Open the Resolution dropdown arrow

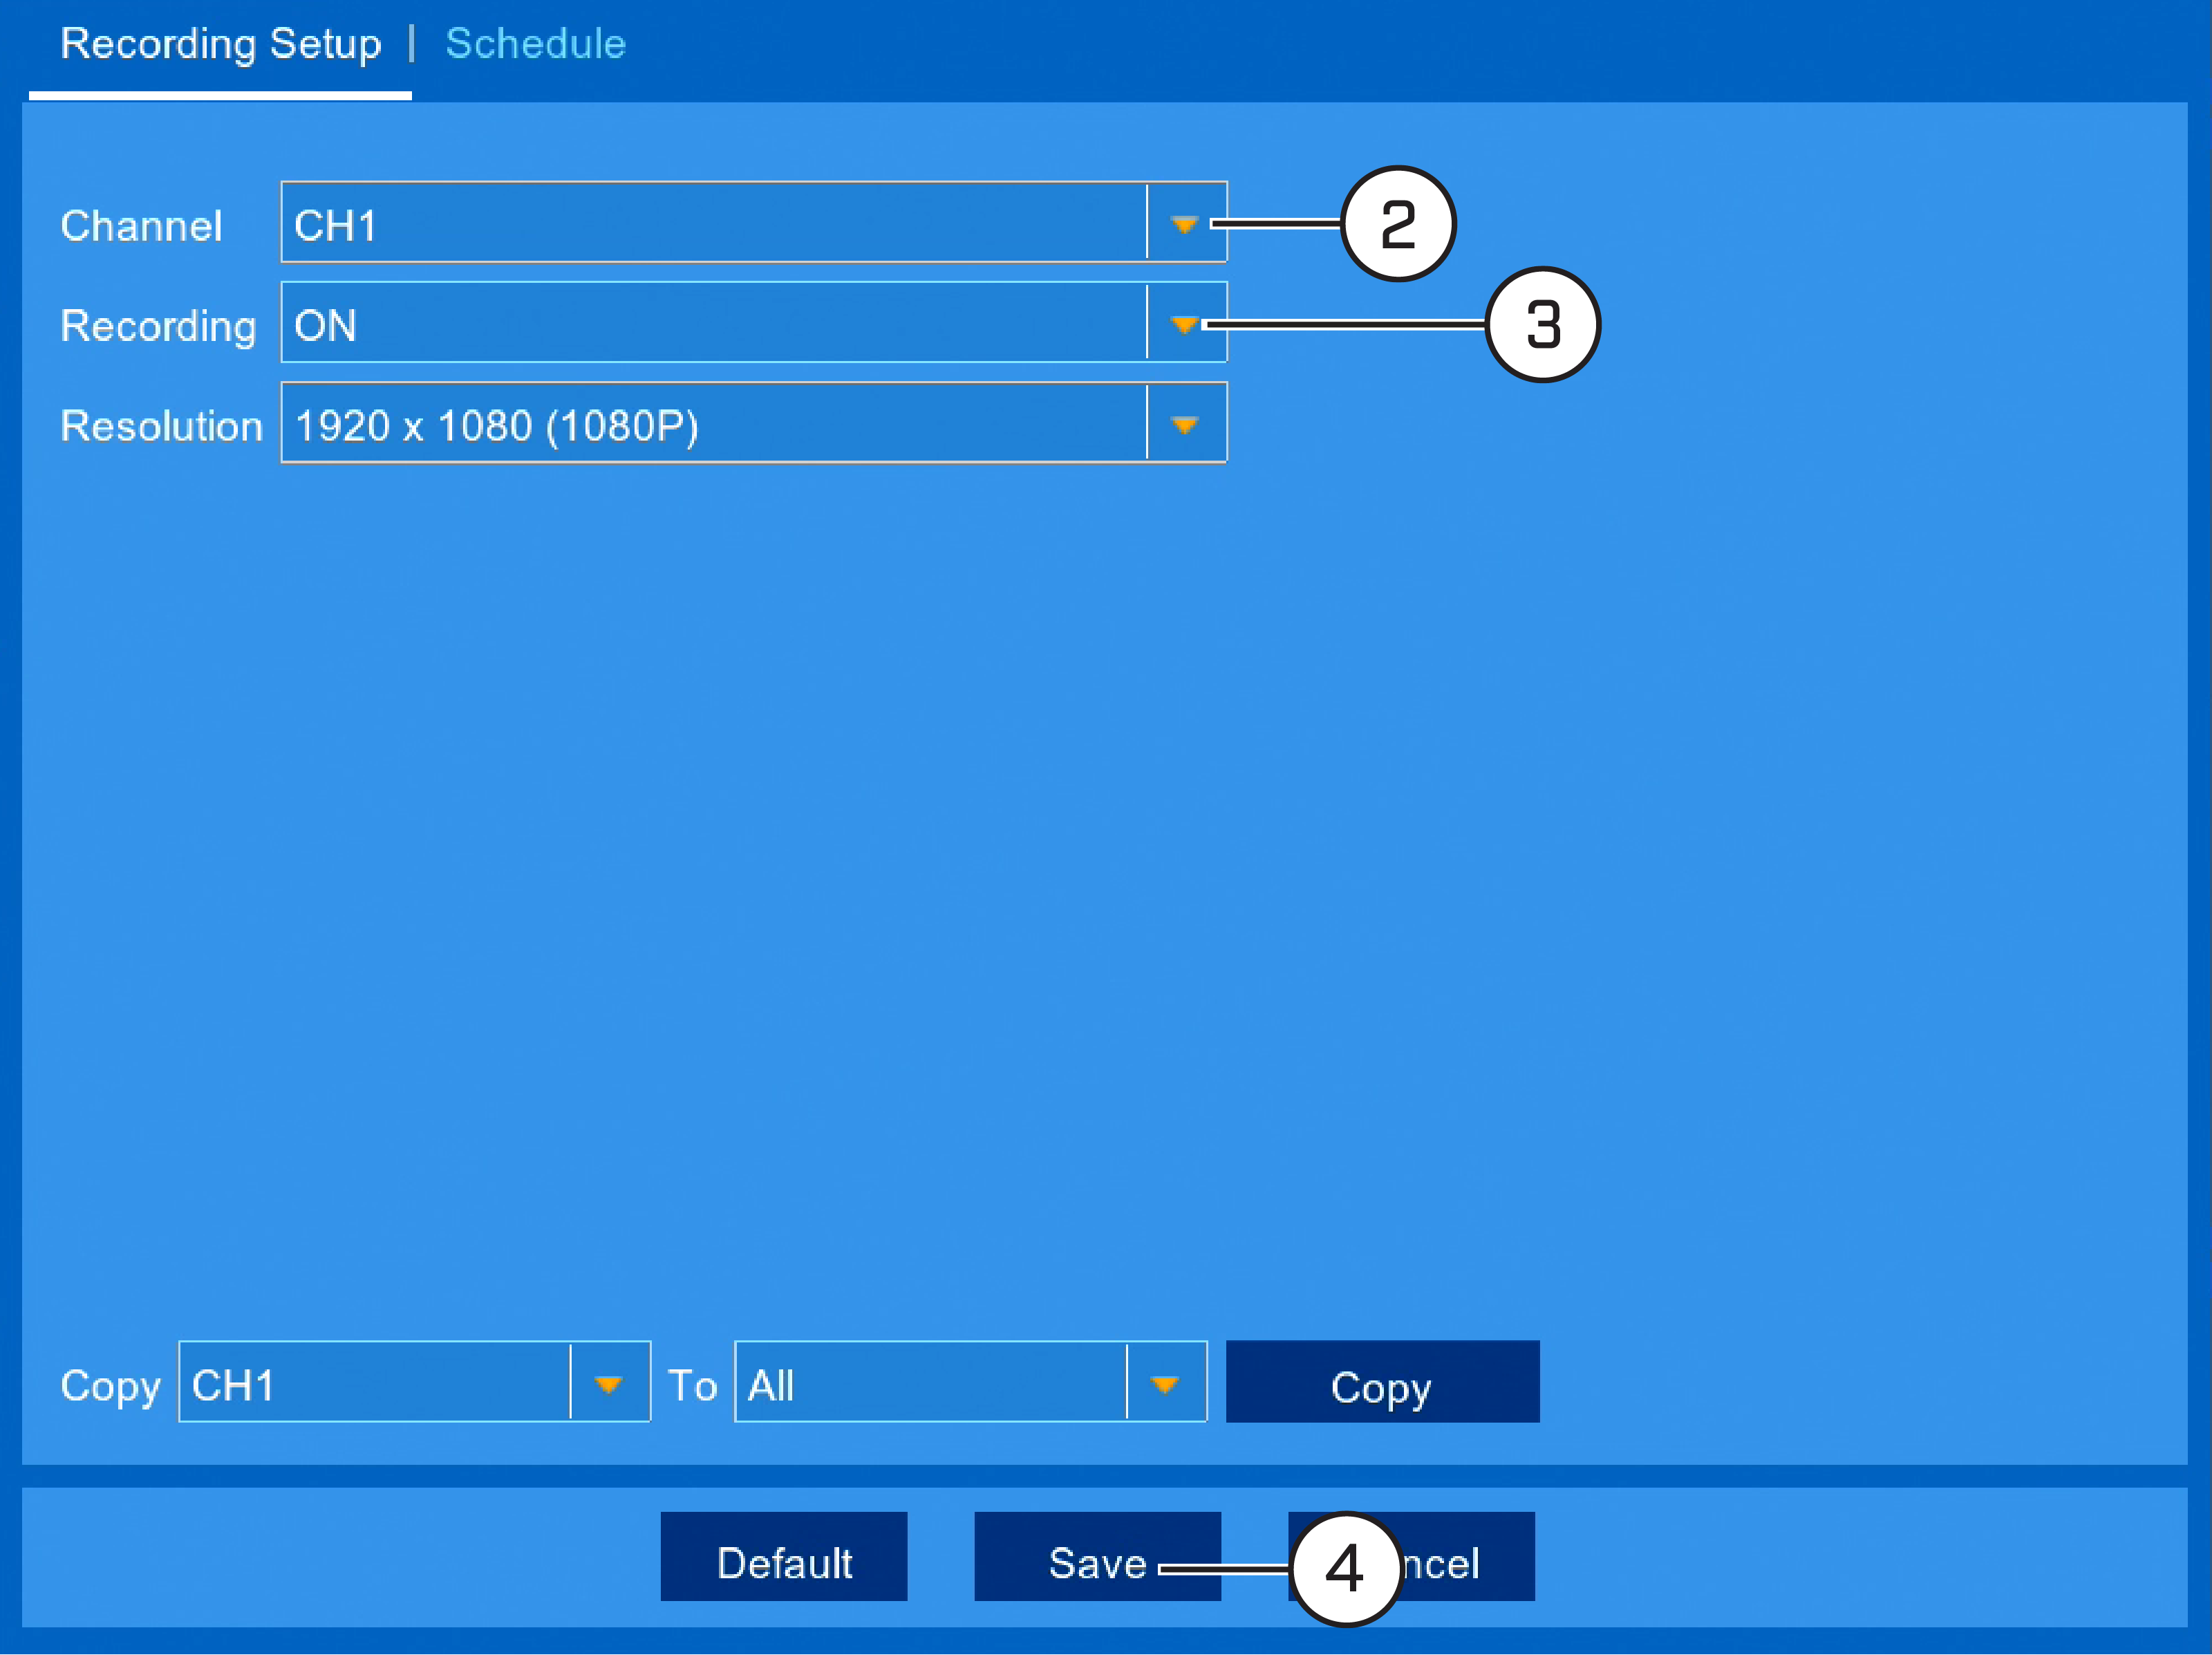click(x=1185, y=424)
